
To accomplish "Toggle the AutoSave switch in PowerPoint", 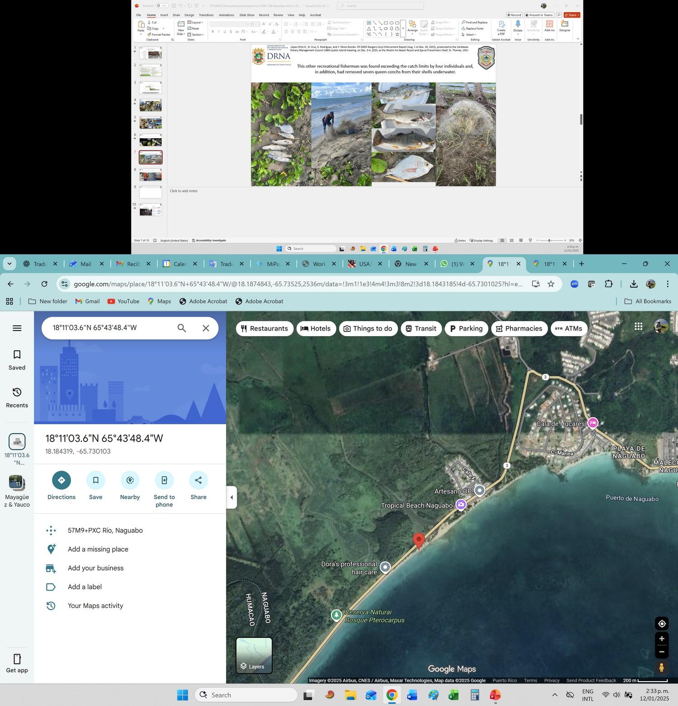I will click(x=162, y=6).
